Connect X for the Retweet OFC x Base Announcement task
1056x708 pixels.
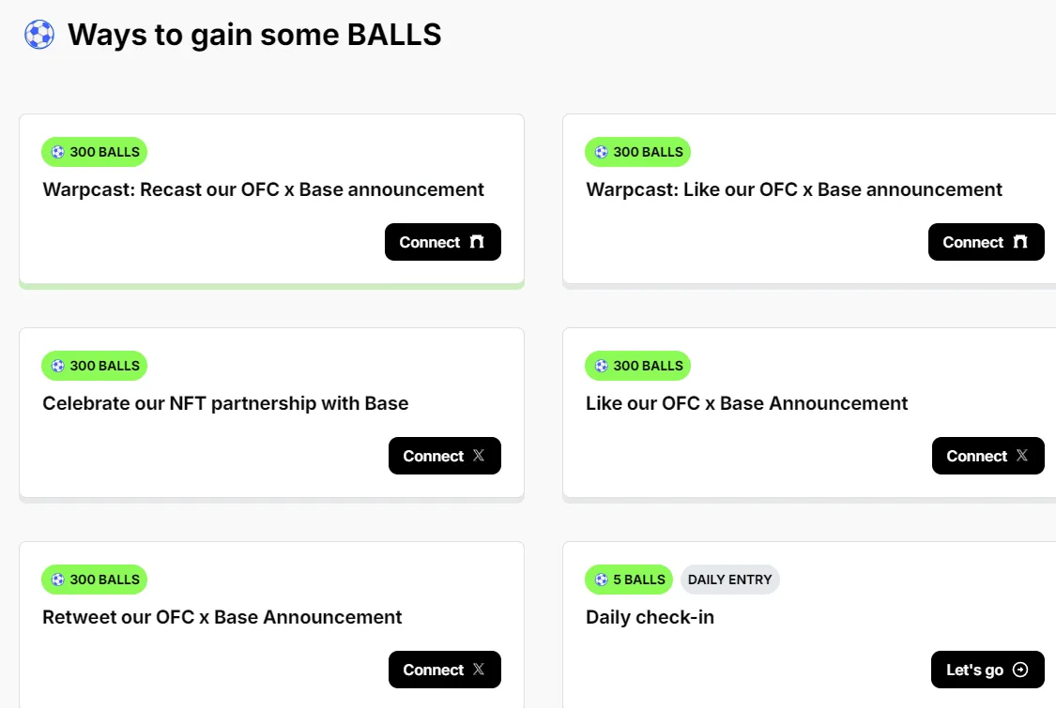tap(444, 669)
